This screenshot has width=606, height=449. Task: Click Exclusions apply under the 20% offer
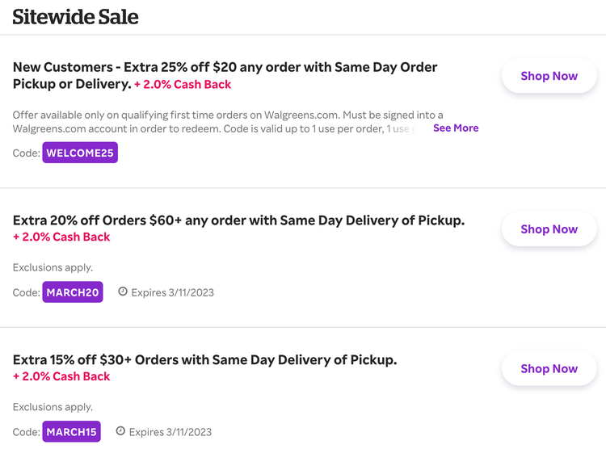[53, 267]
